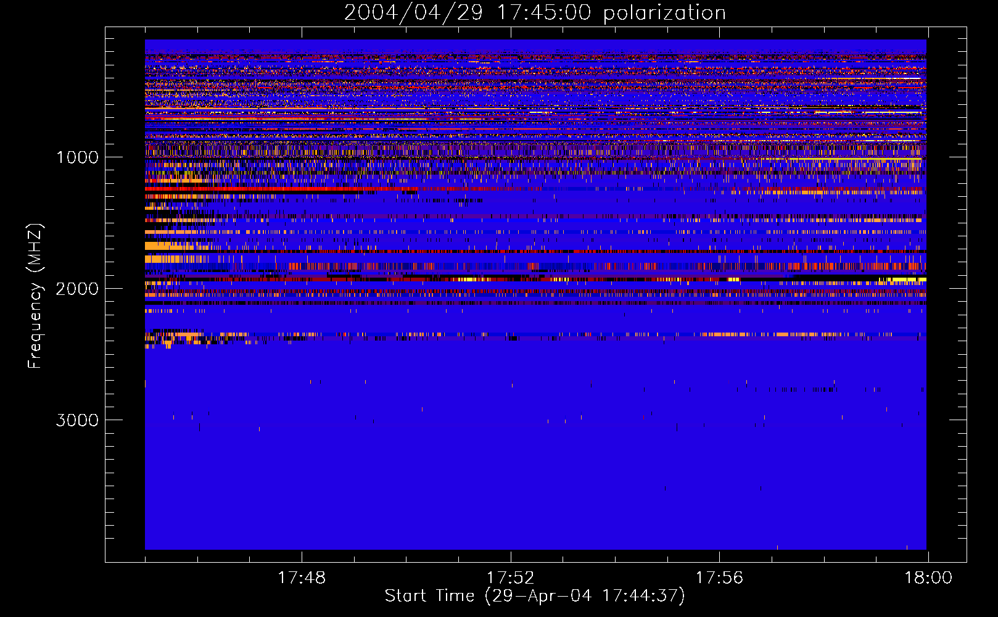Click the 17:48 time tick label
Image resolution: width=998 pixels, height=617 pixels.
[302, 578]
